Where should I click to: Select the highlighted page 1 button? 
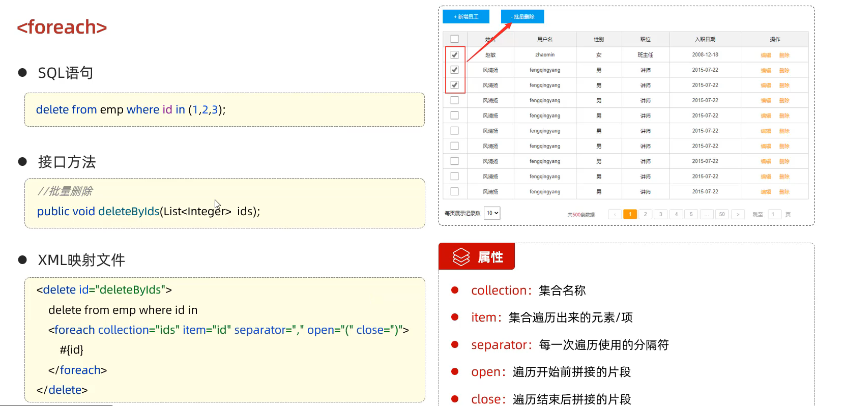630,214
